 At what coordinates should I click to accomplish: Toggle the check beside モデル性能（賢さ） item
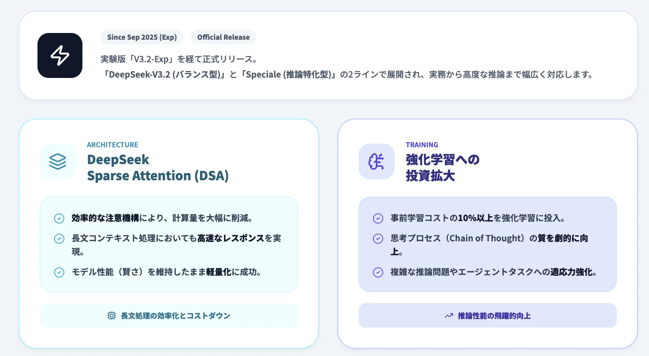coord(59,272)
